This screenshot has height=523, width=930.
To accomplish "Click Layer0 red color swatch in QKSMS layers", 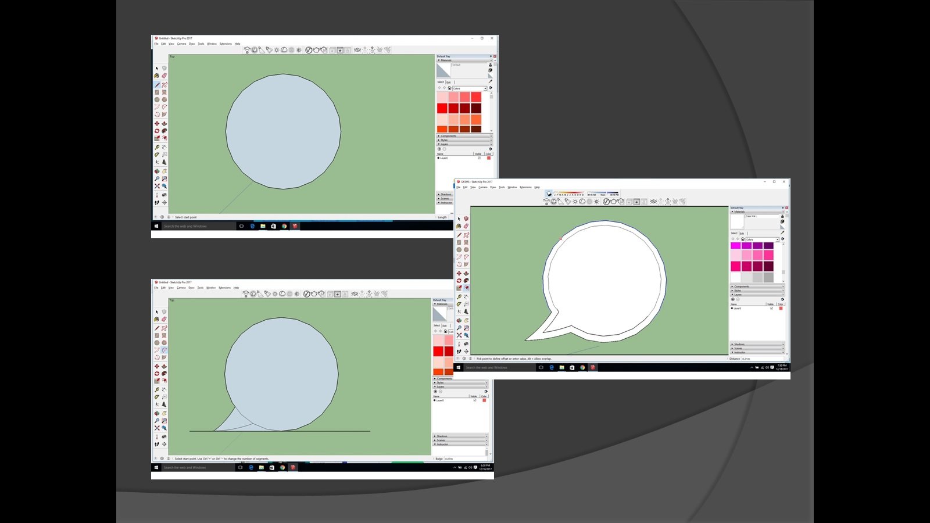I will coord(781,308).
